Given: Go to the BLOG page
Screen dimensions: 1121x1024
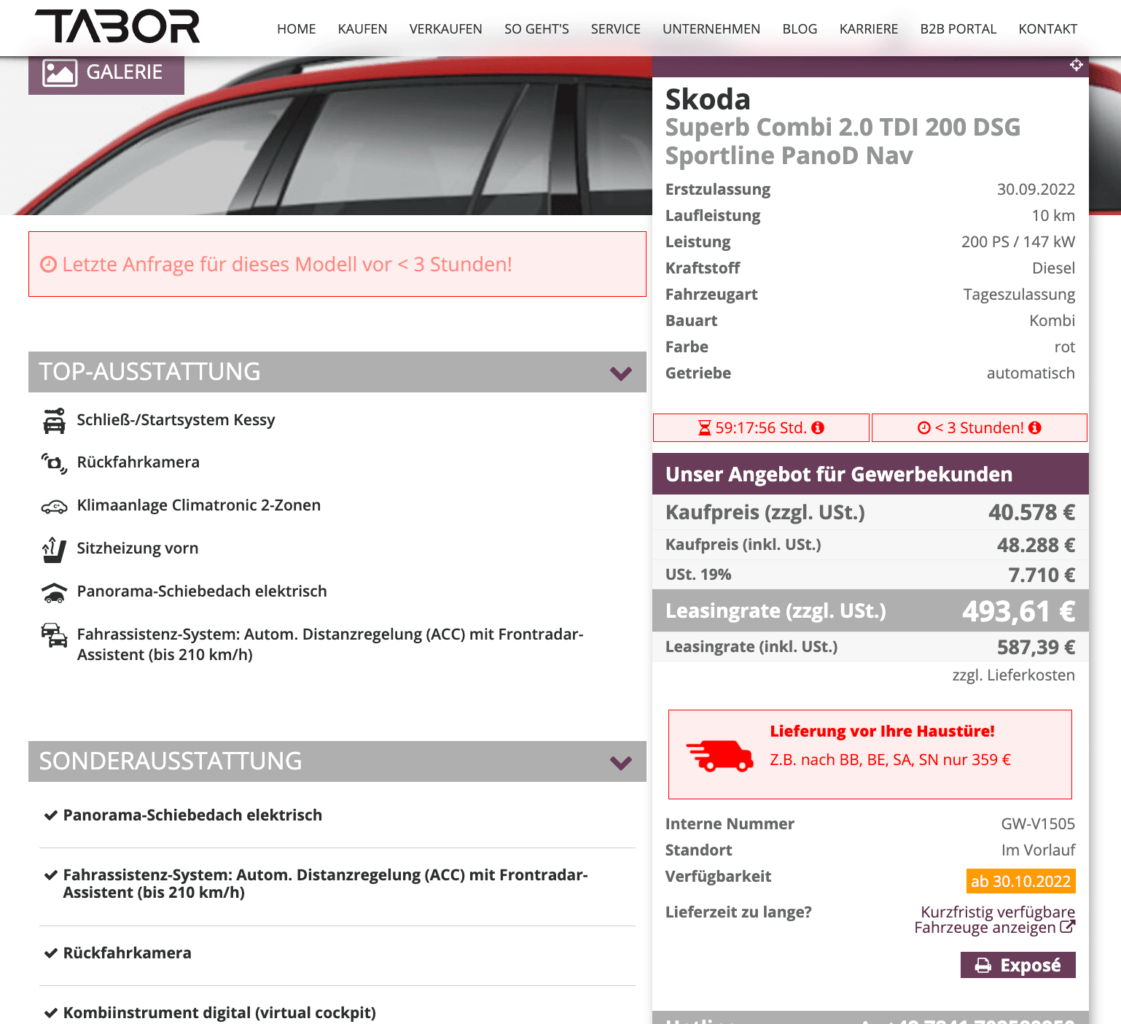Looking at the screenshot, I should (x=800, y=29).
